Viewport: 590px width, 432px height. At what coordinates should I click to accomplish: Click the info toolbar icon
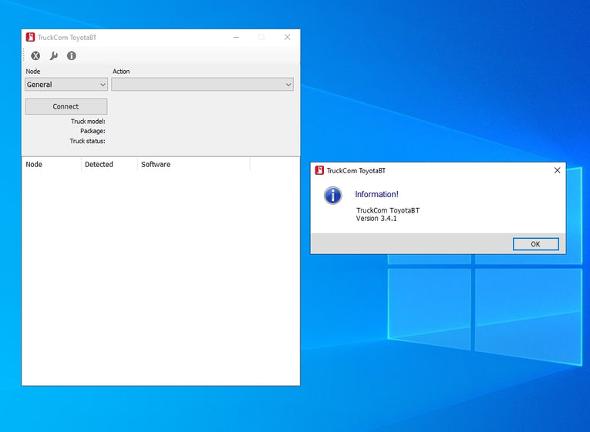[x=72, y=55]
